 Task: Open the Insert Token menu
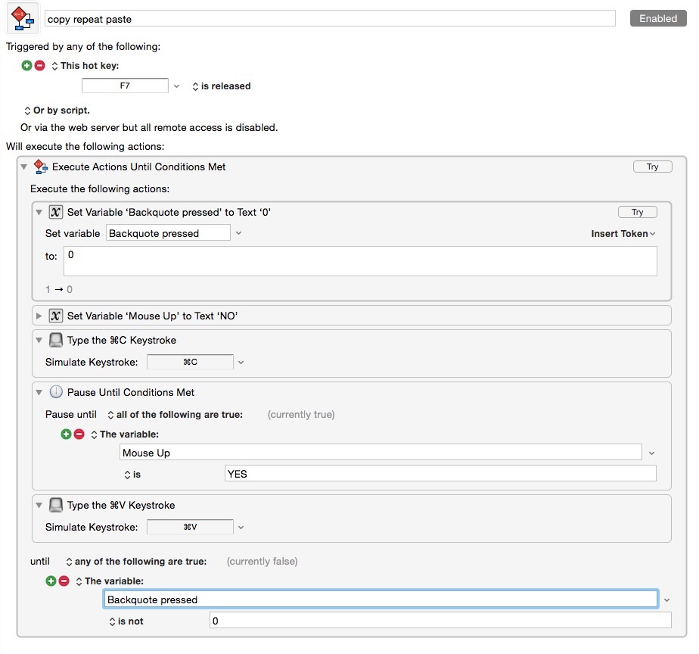pyautogui.click(x=623, y=234)
